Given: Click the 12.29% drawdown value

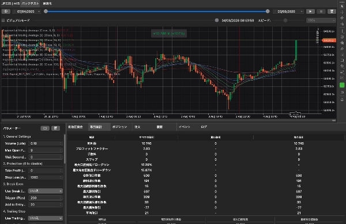Looking at the screenshot, I should [x=146, y=165].
